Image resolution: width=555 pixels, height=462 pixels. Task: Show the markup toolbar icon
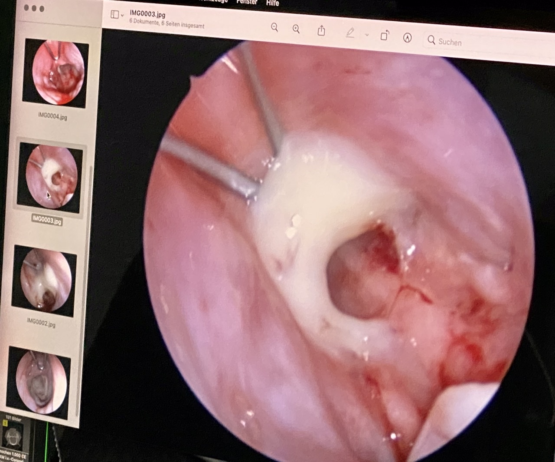point(407,37)
